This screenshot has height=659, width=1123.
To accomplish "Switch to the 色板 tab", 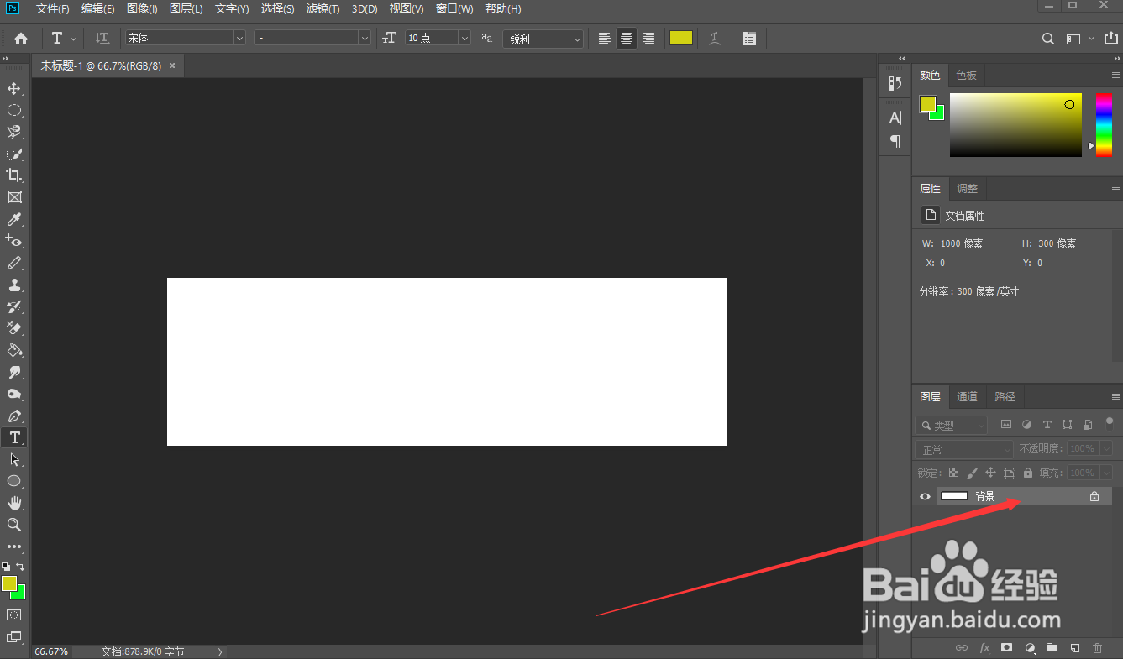I will [x=967, y=76].
